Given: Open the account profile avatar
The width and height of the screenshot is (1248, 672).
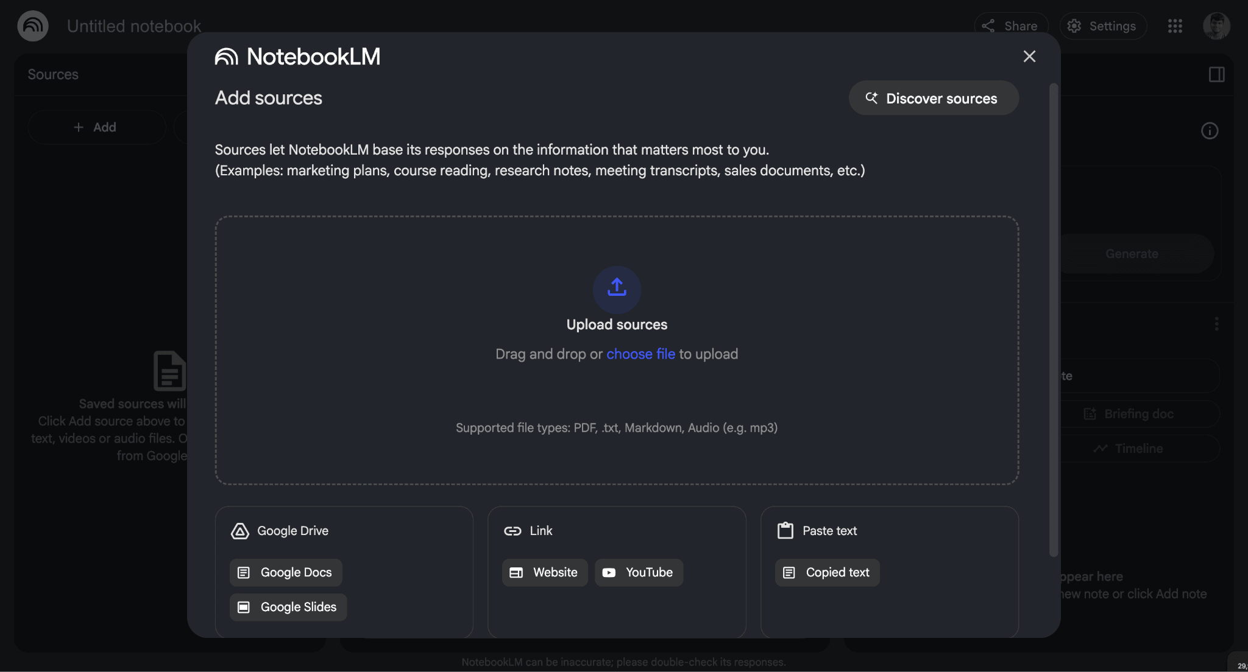Looking at the screenshot, I should tap(1216, 26).
